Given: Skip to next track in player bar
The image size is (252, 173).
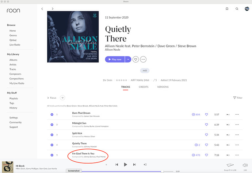Looking at the screenshot, I should tap(134, 165).
